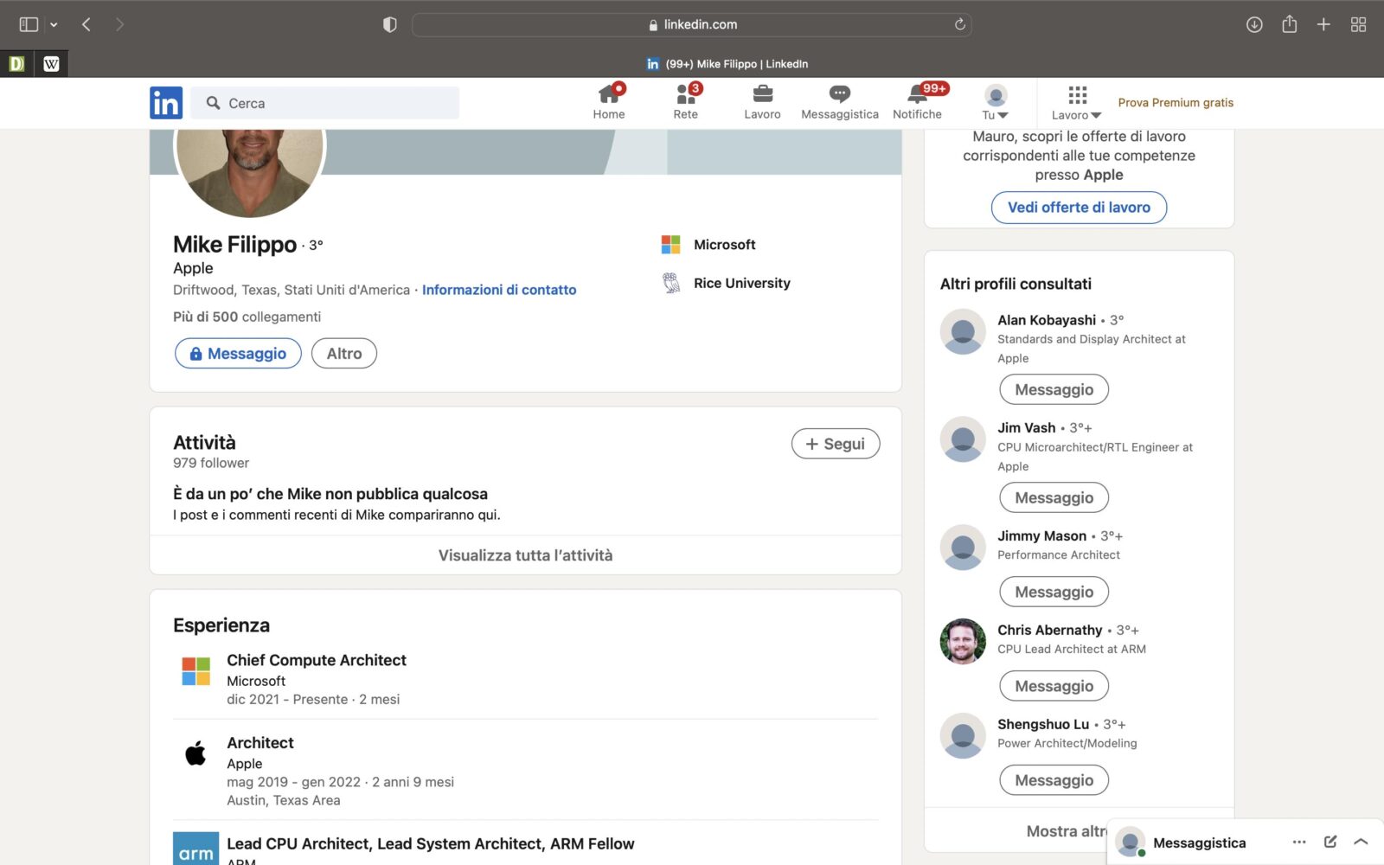Screen dimensions: 1384x865
Task: Open the Notifiche bell icon
Action: click(918, 102)
